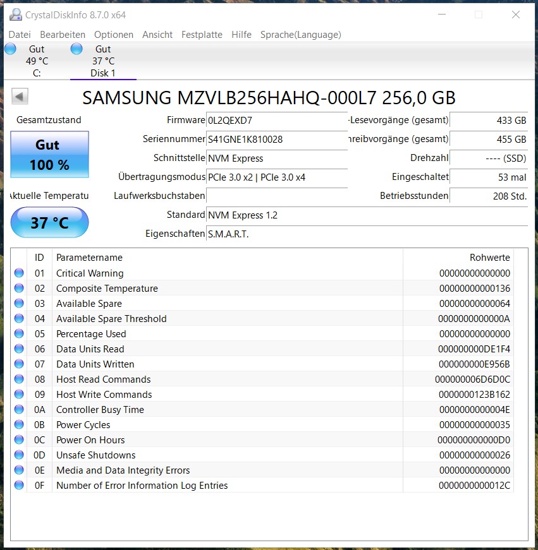Screen dimensions: 538x550
Task: Click the Seriennummer value field
Action: point(277,139)
